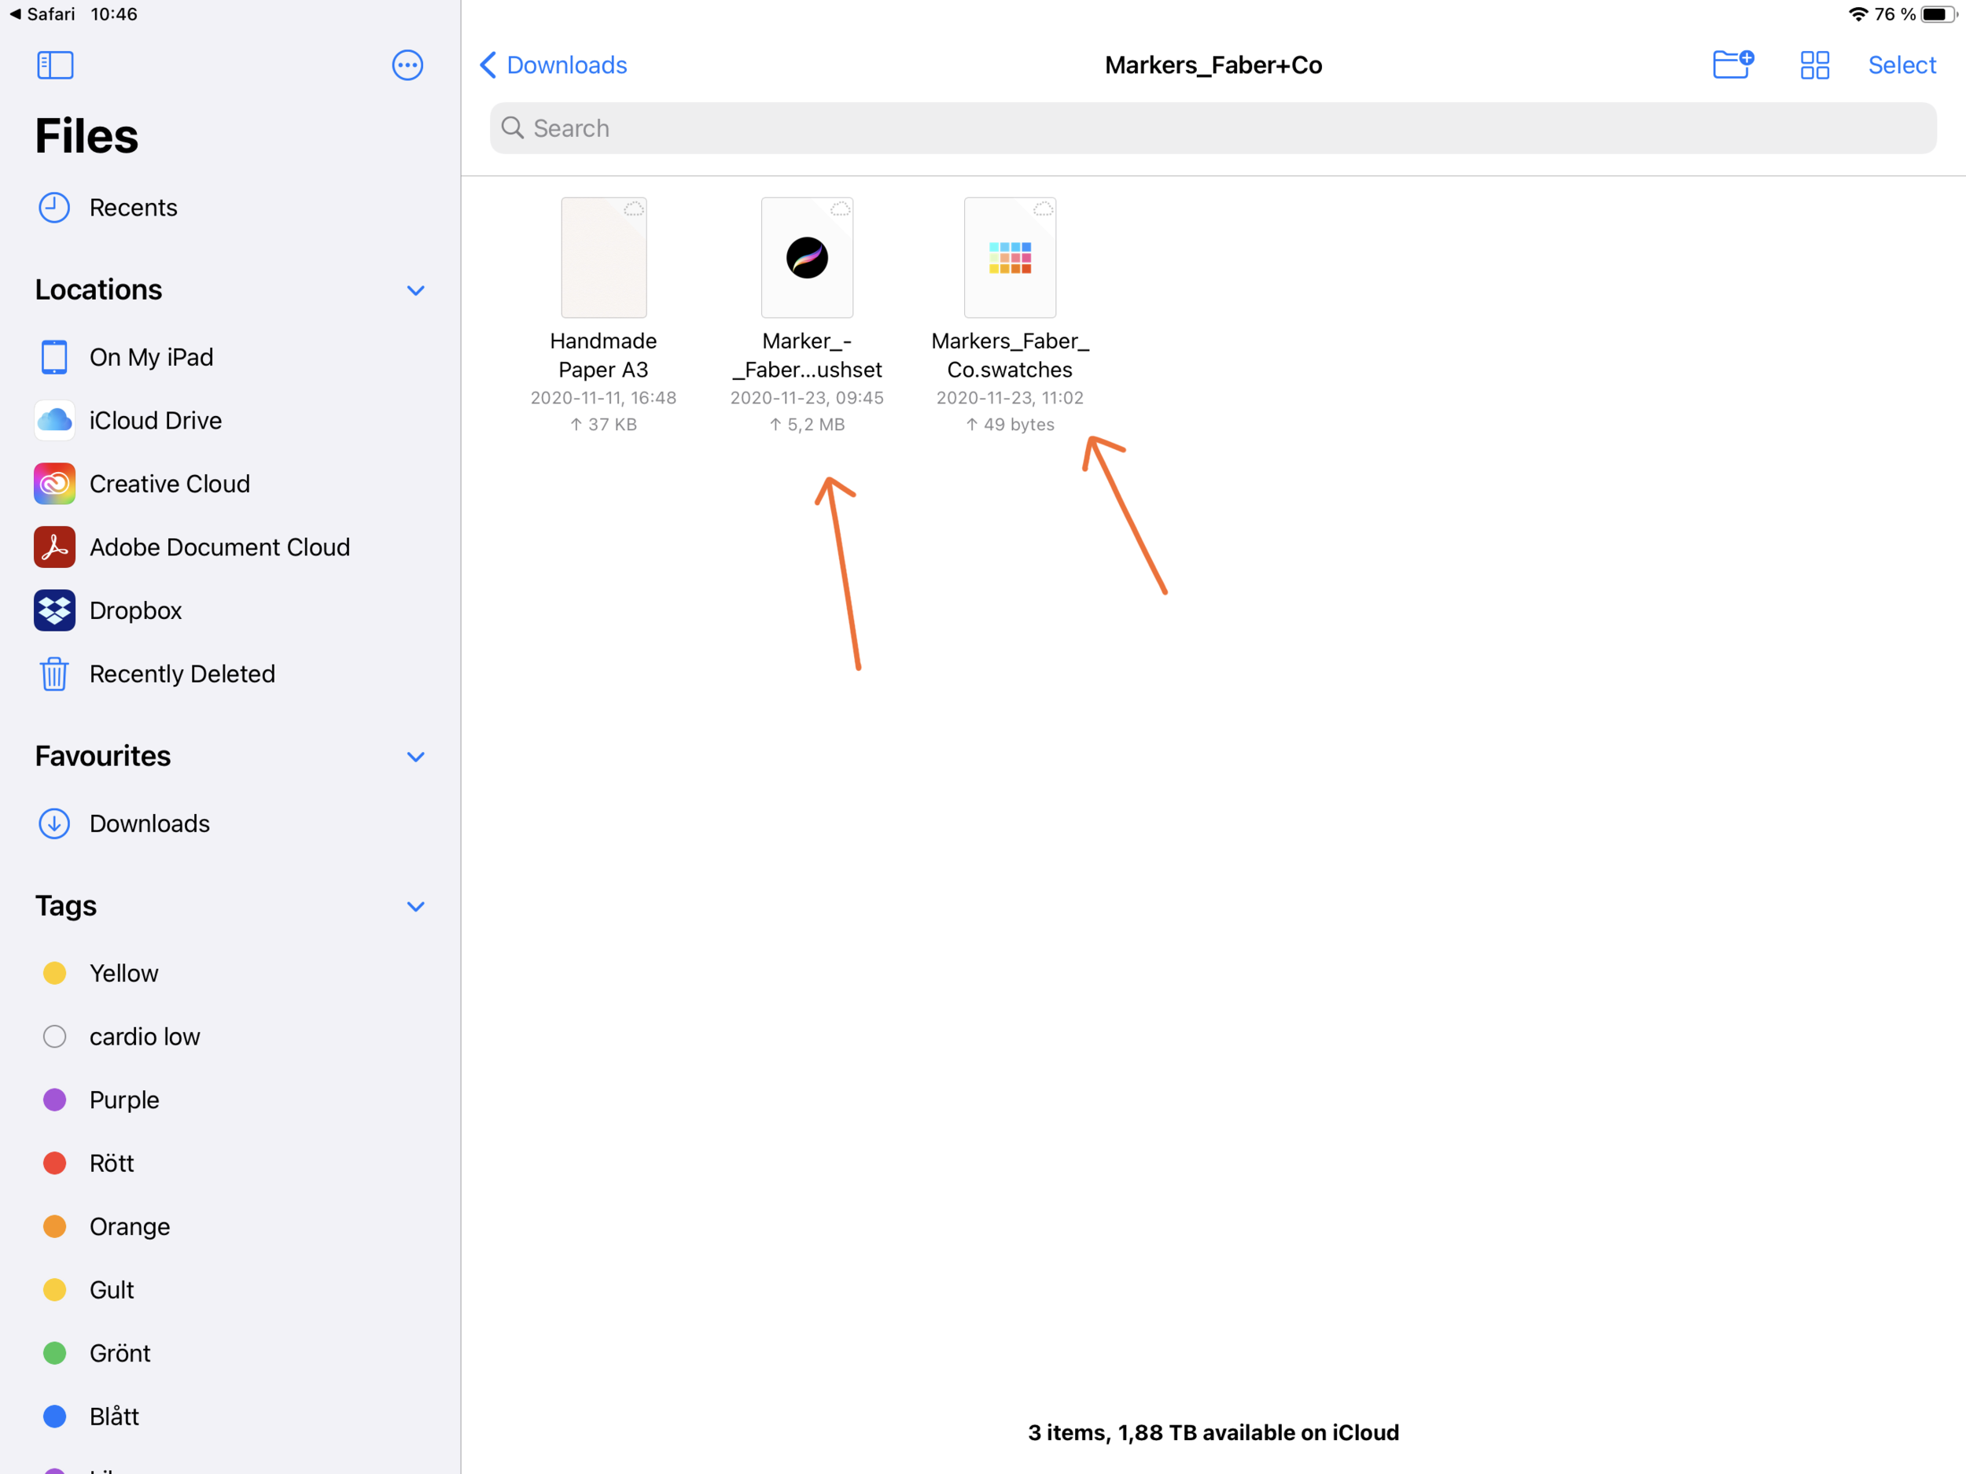1966x1474 pixels.
Task: Click the search magnifier icon
Action: click(513, 128)
